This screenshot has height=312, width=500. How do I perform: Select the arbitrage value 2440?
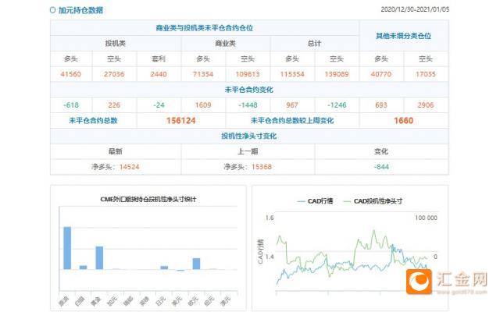[x=159, y=74]
